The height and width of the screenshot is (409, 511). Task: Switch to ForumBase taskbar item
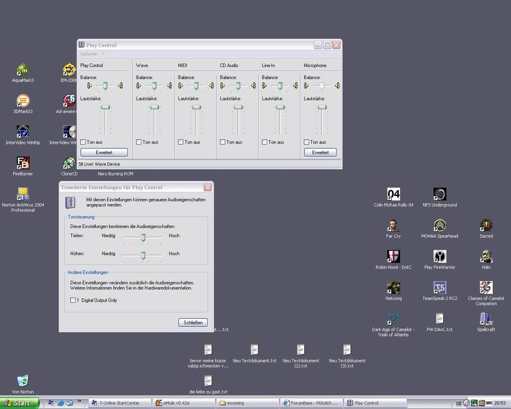[311, 403]
